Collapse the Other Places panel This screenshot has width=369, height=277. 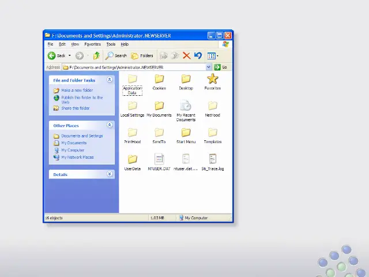point(110,125)
